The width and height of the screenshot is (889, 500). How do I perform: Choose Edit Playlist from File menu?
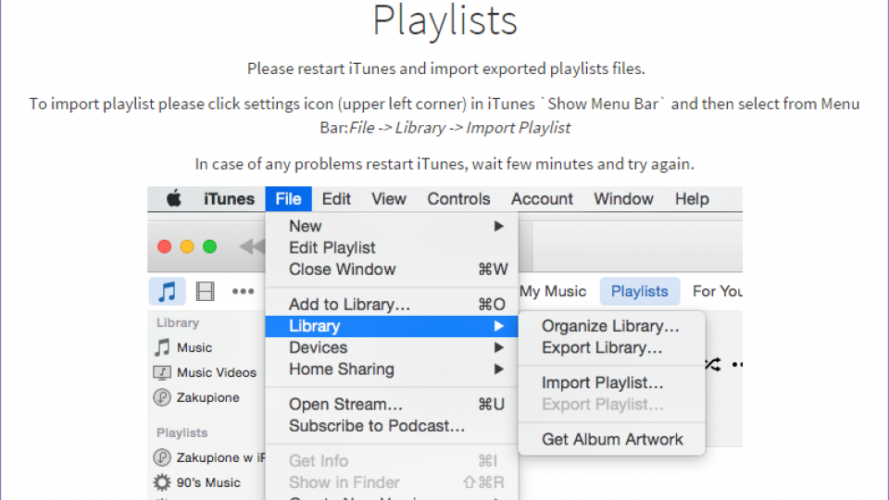pyautogui.click(x=392, y=248)
